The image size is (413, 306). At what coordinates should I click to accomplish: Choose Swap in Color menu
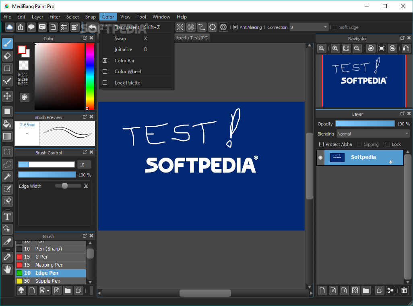[136, 39]
